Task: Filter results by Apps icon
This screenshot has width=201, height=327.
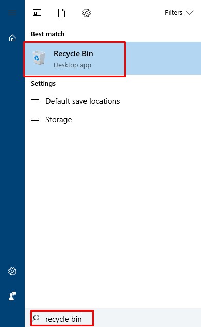Action: point(37,13)
